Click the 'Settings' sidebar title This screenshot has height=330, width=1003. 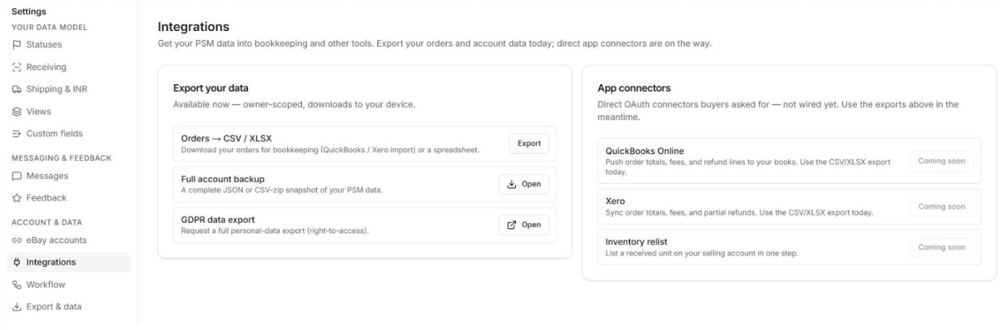pos(29,11)
